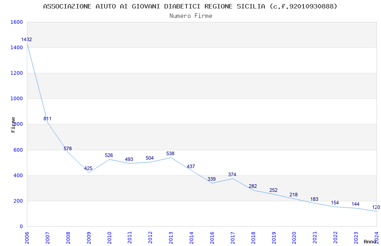Click the data label 1432
Screen dimensions: 381x246
click(26, 39)
